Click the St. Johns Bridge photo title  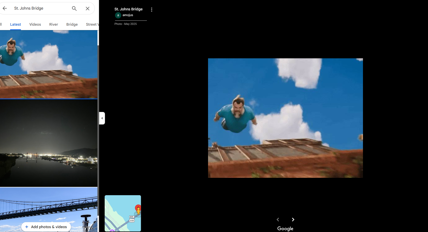129,9
